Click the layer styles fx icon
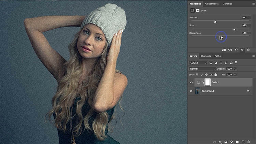Screen dimensions: 256x144 (220, 141)
